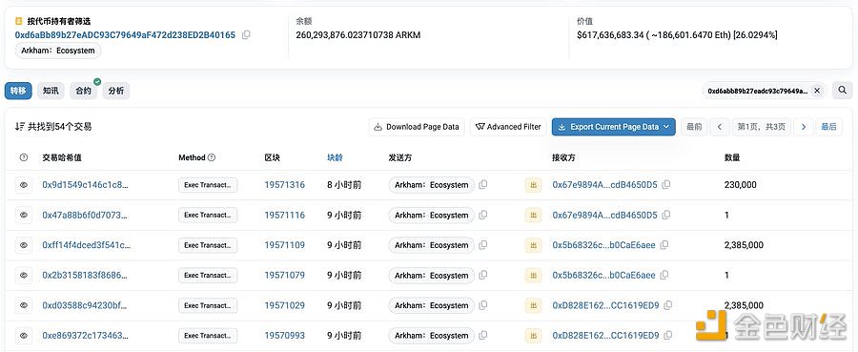Copy receiver address in the 230,000 row
The height and width of the screenshot is (352, 858).
click(x=666, y=185)
